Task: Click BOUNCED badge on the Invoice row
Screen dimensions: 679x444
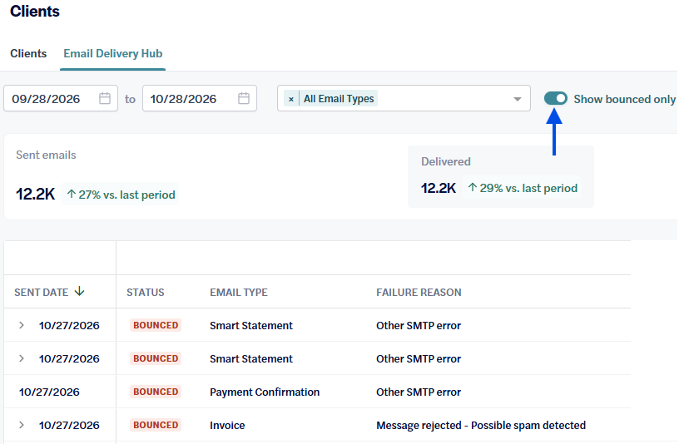Action: tap(156, 425)
